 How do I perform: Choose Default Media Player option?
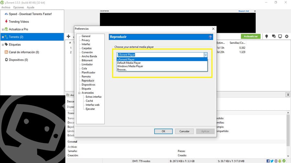(162, 63)
